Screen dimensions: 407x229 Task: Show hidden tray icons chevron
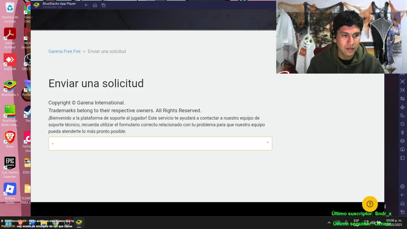point(329,223)
